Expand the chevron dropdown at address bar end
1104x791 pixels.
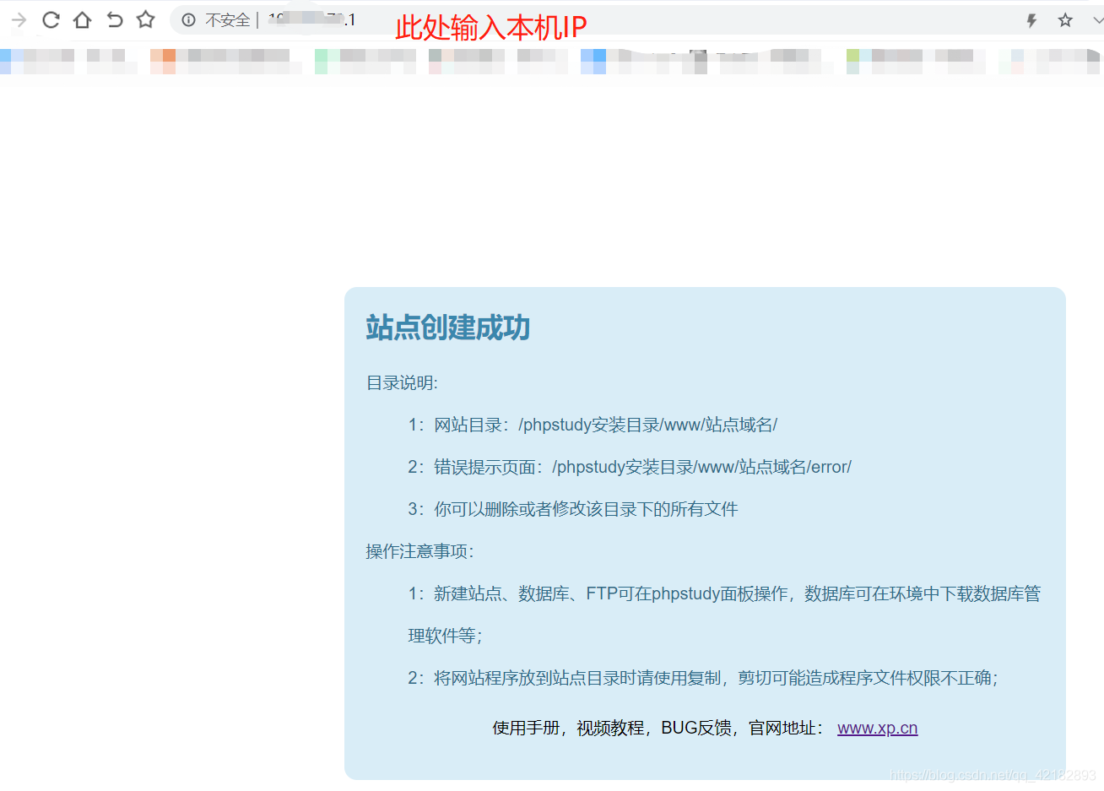click(x=1097, y=20)
